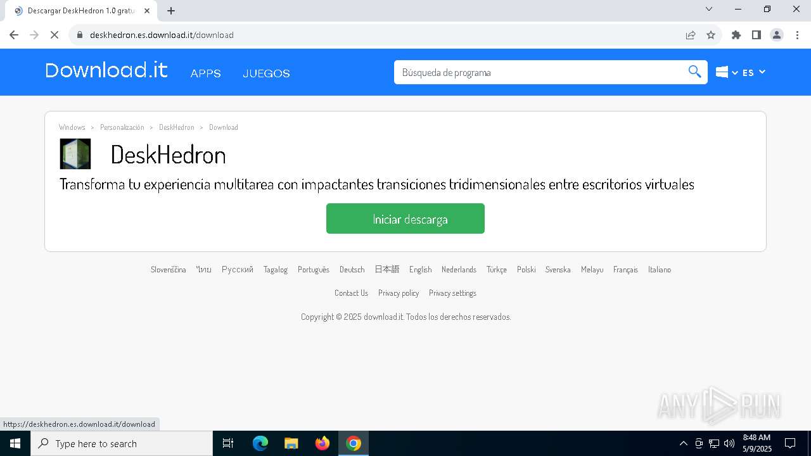This screenshot has height=456, width=811.
Task: Open a new browser tab
Action: tap(171, 11)
